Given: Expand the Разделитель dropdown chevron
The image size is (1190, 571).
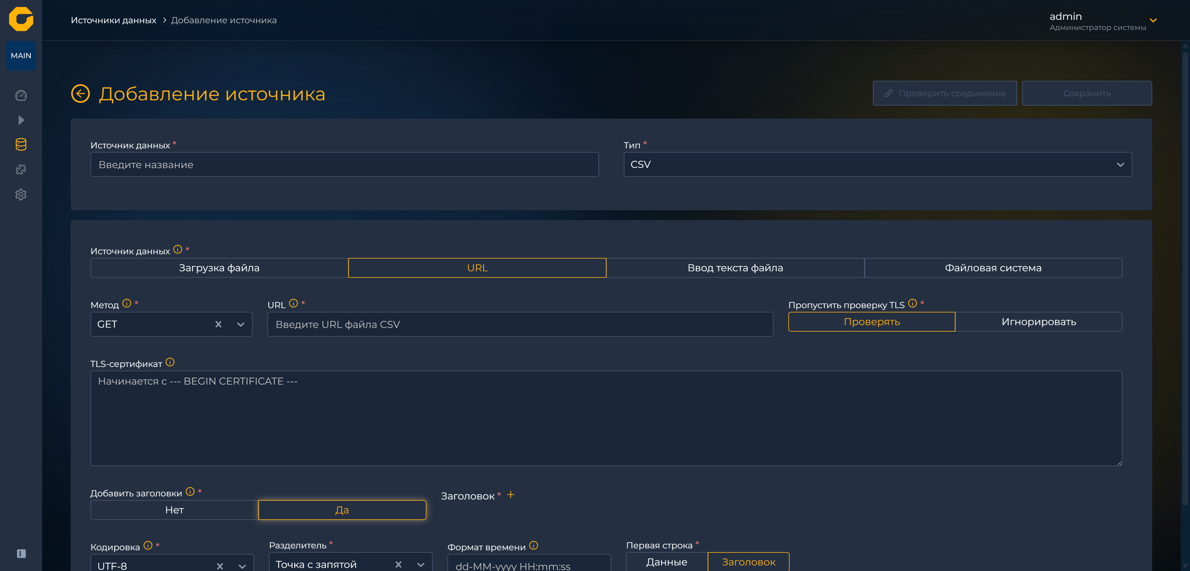Looking at the screenshot, I should pyautogui.click(x=421, y=564).
